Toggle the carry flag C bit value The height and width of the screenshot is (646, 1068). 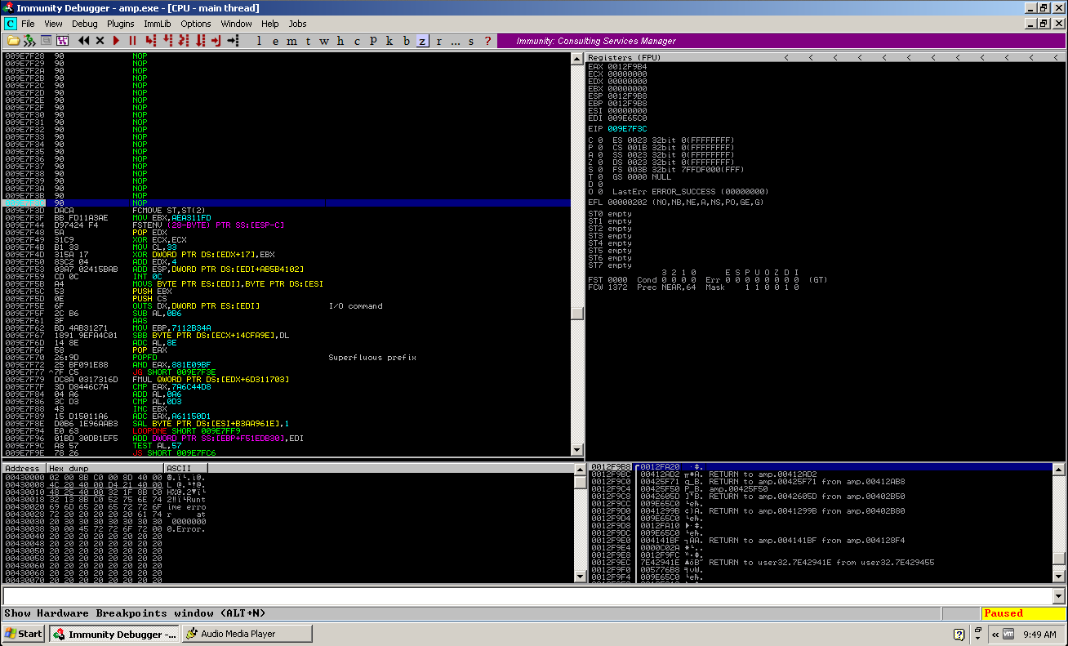pos(600,140)
